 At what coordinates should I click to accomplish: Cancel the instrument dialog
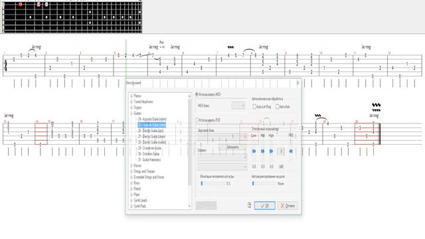(288, 206)
